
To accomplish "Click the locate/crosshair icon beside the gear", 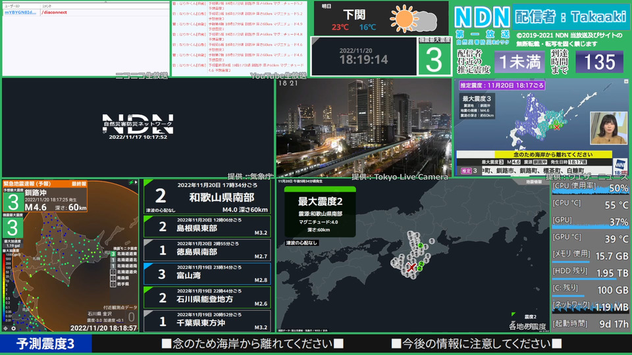I will (6, 329).
